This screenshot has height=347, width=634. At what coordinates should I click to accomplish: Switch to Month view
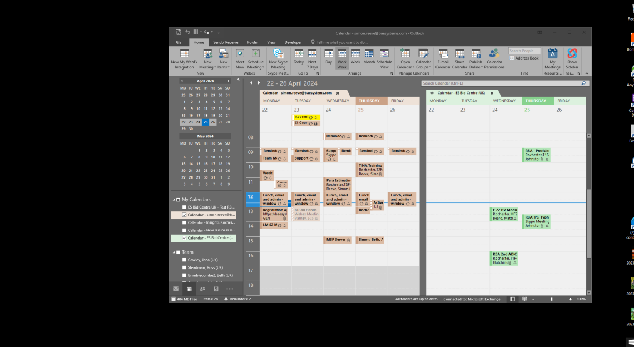pyautogui.click(x=369, y=57)
